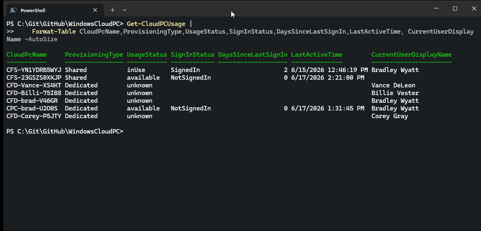Click NotSignedIn in the CPC-brad-U2O0S row
481x231 pixels.
click(x=191, y=108)
